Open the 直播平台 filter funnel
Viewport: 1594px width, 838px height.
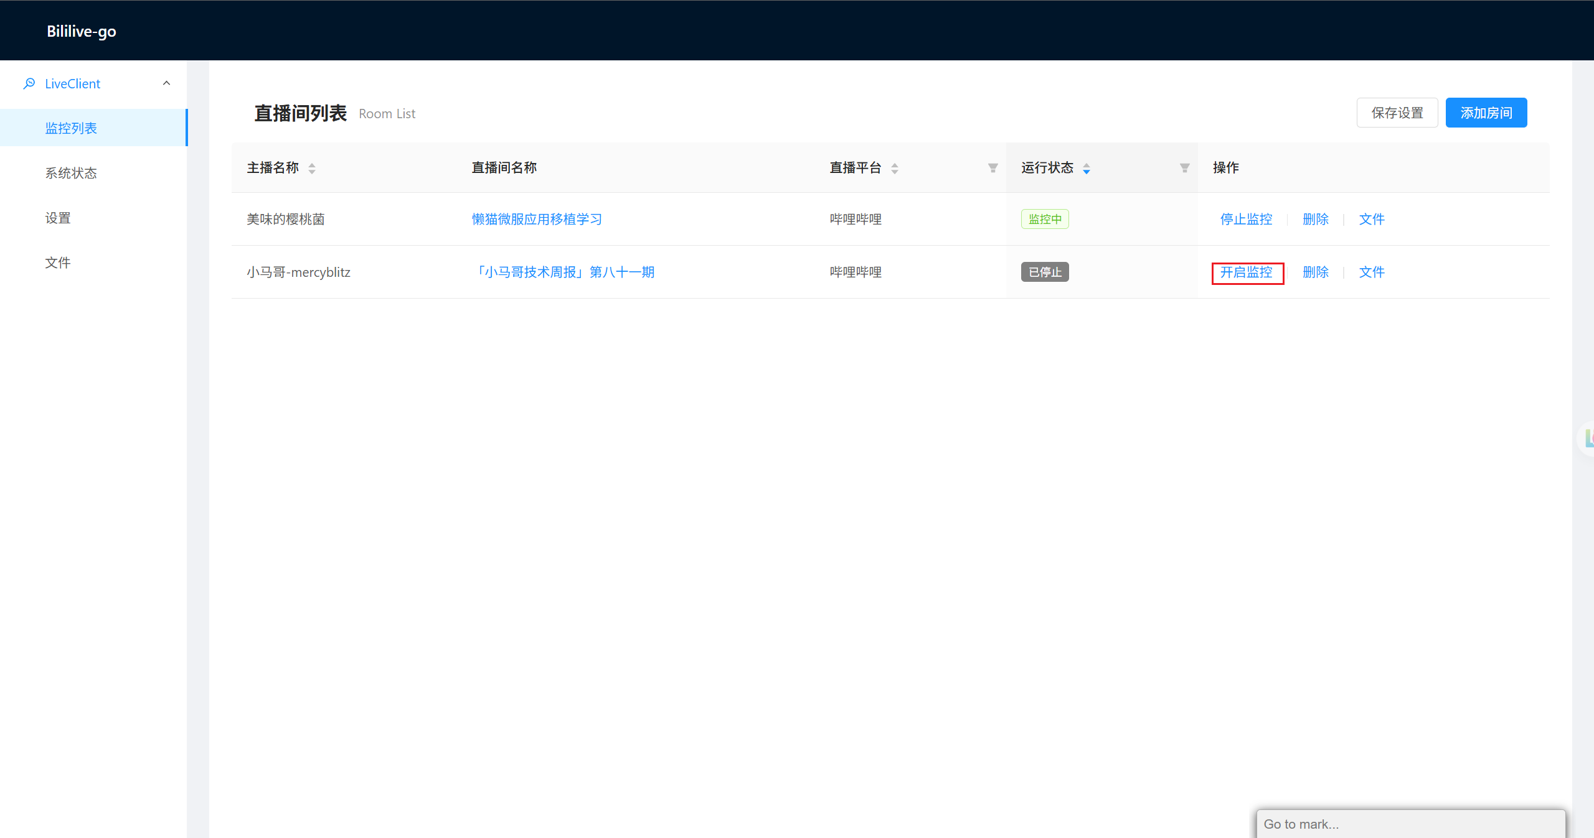(x=993, y=168)
